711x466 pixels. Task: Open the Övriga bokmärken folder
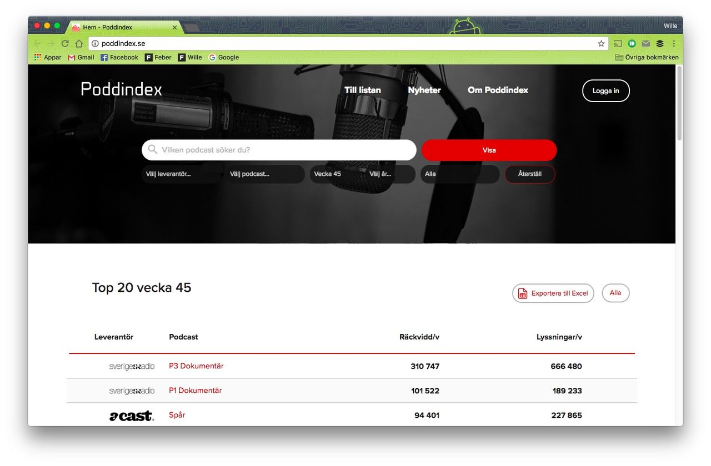[647, 57]
